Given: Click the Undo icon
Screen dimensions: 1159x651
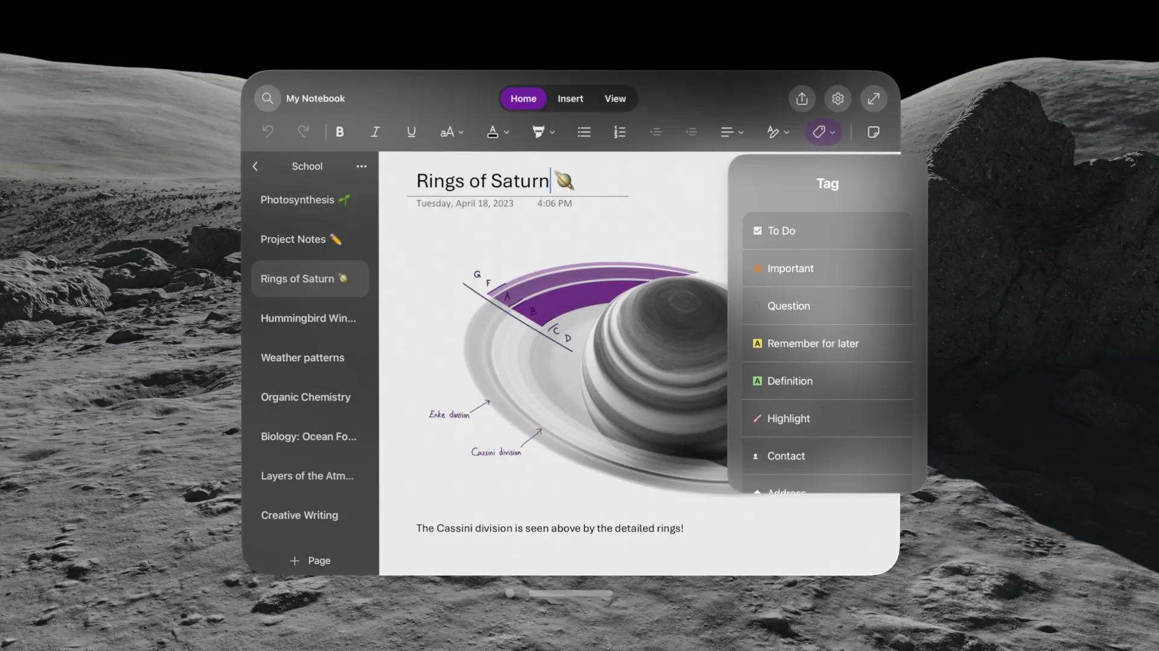Looking at the screenshot, I should coord(267,131).
